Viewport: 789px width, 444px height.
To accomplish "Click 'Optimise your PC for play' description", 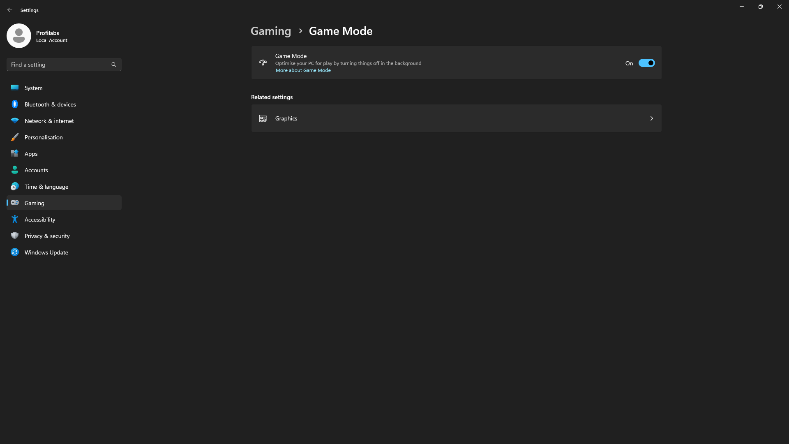I will pyautogui.click(x=348, y=63).
